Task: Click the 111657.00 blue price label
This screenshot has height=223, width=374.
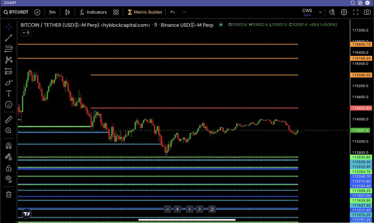Action: coord(361,196)
